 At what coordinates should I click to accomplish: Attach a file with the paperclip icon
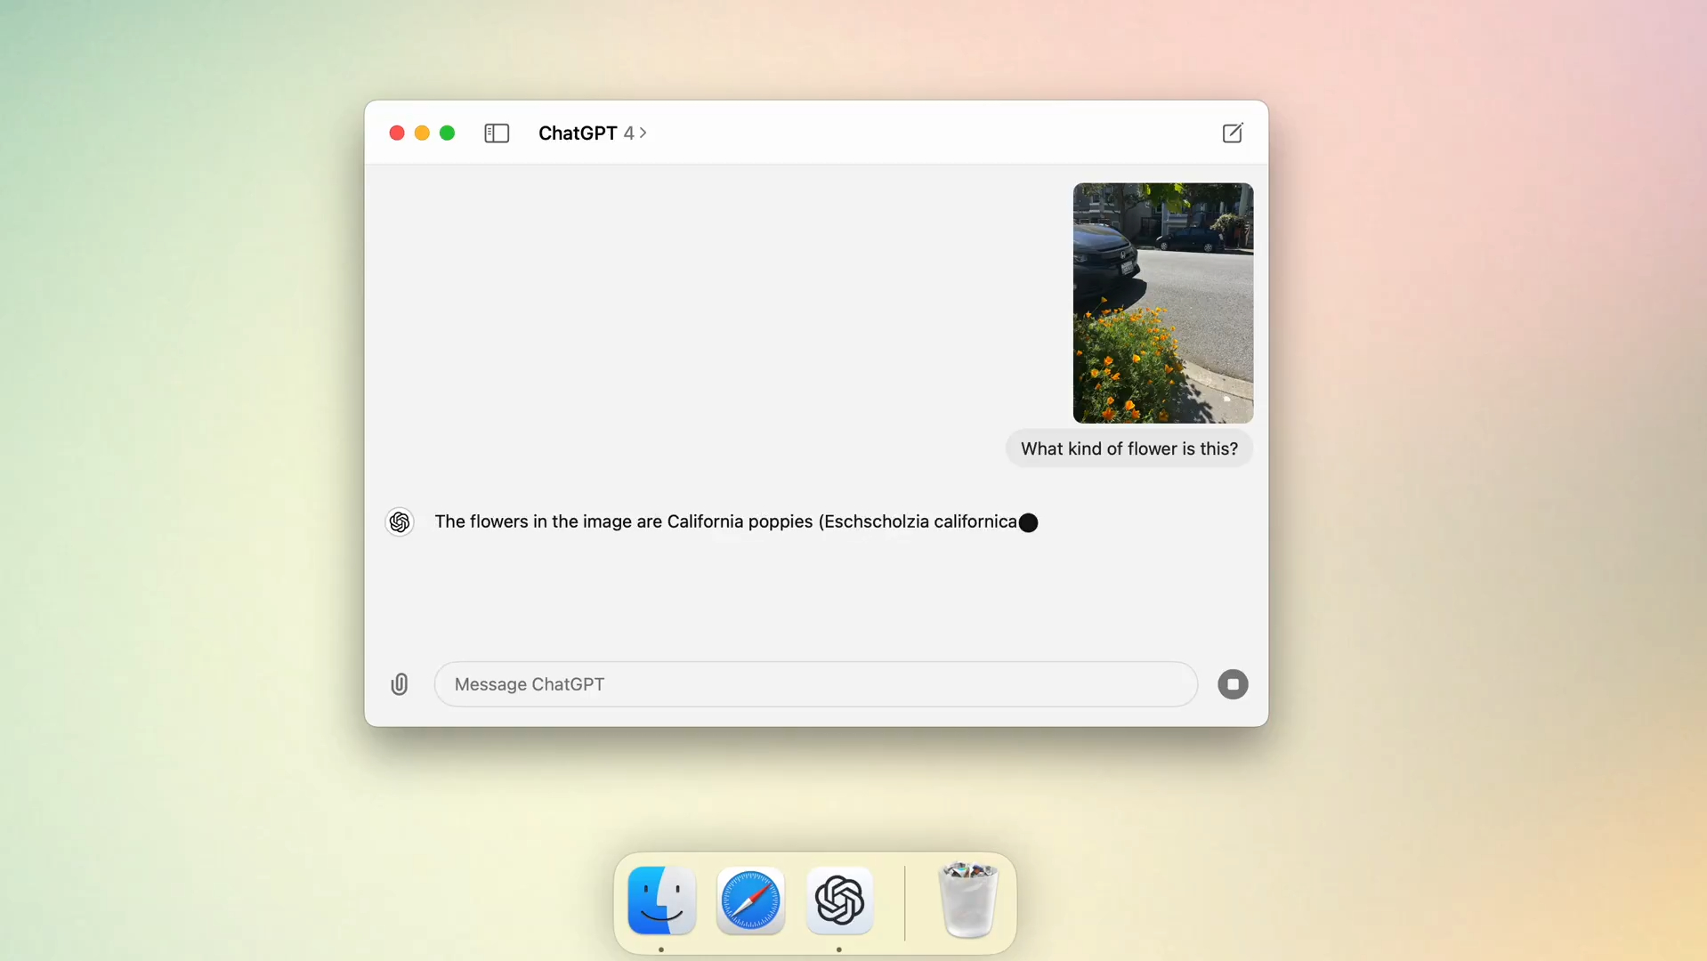(x=400, y=684)
